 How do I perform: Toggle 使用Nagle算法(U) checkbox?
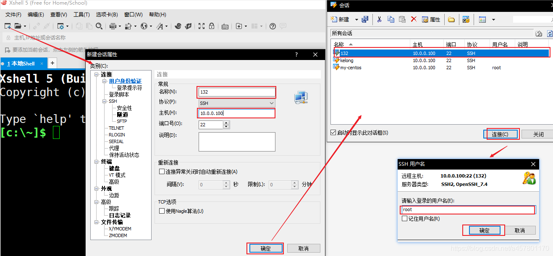pos(162,211)
